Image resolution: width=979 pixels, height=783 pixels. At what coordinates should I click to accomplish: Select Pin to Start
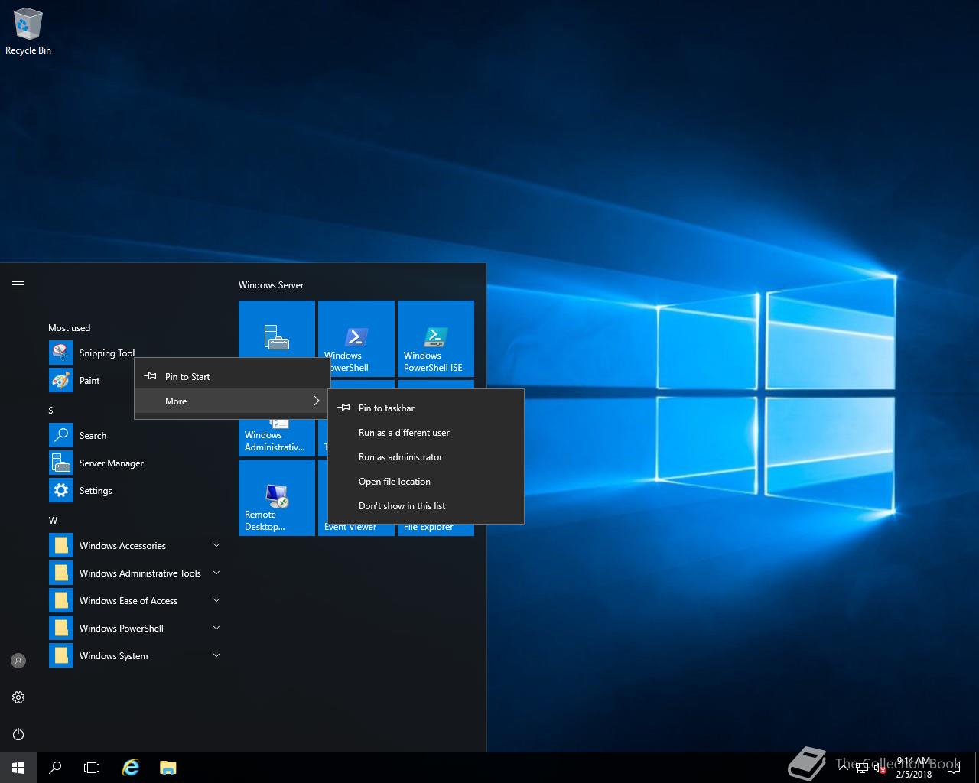point(233,376)
